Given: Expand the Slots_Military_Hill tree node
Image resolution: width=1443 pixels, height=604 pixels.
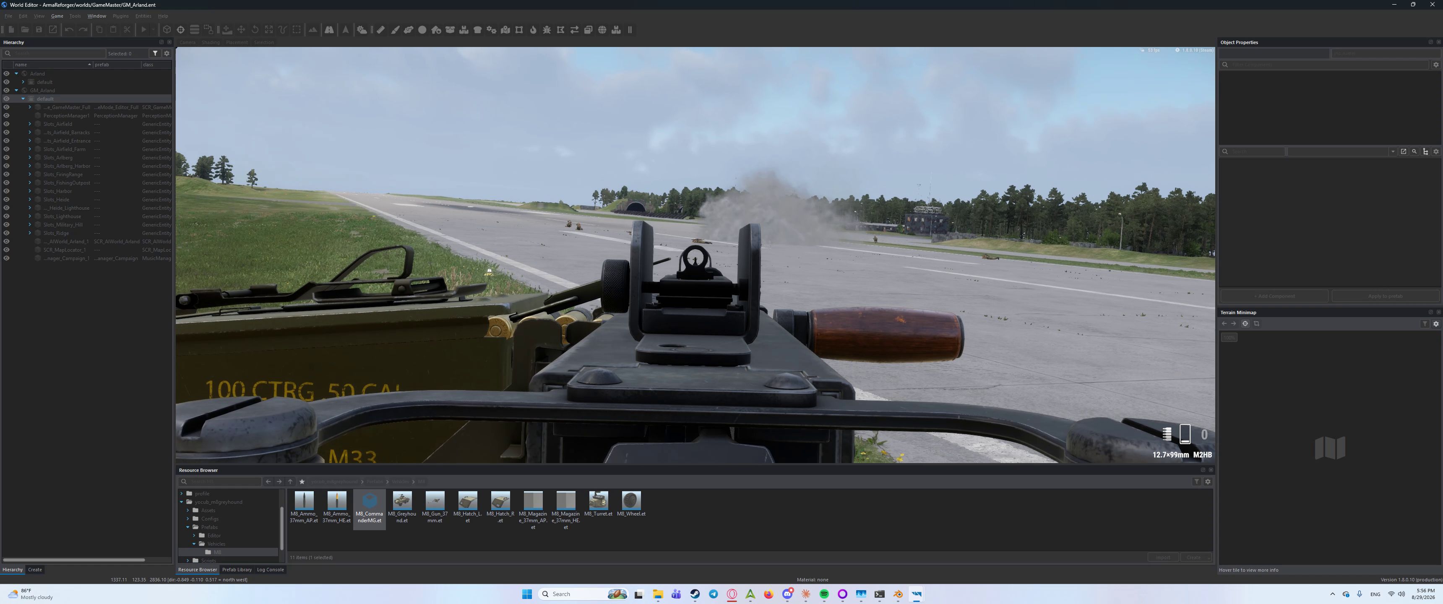Looking at the screenshot, I should tap(30, 225).
